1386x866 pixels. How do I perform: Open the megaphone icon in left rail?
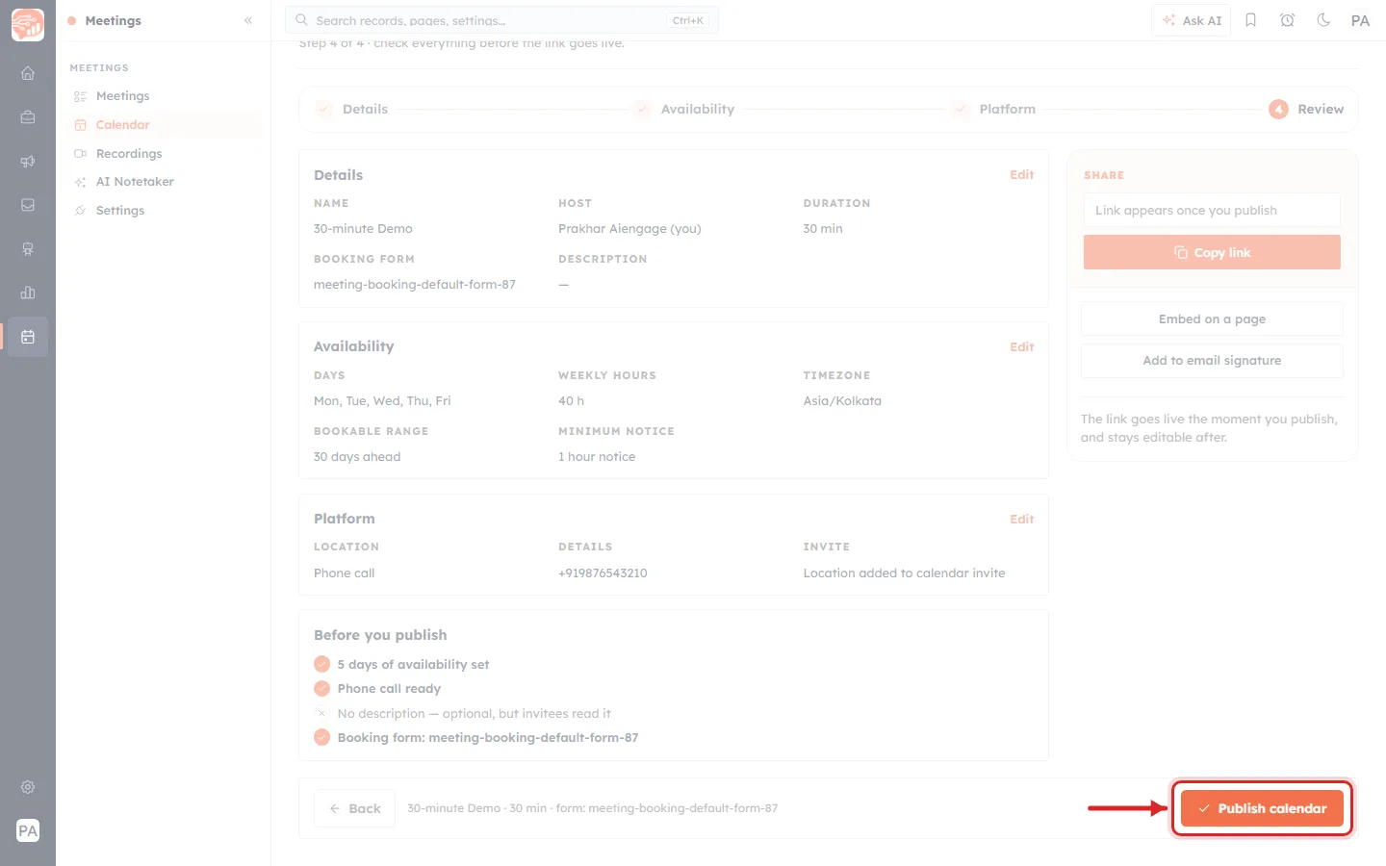click(x=28, y=162)
